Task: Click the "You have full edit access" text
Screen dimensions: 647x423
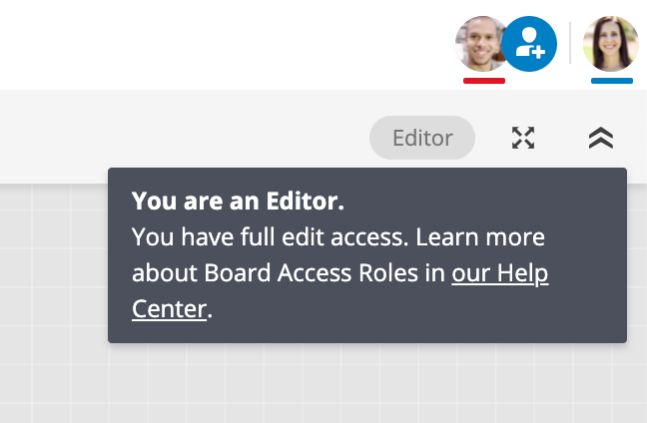Action: point(271,237)
